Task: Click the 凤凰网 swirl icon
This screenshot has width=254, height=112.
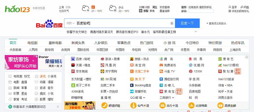Action: pos(102,65)
